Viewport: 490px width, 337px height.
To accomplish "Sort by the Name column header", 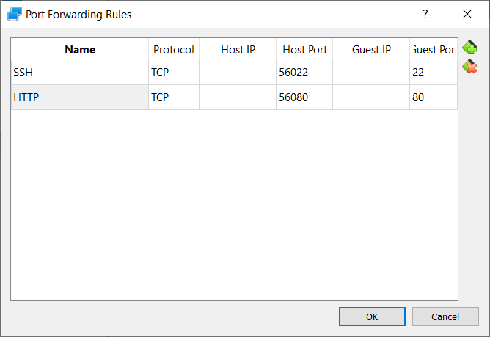I will pyautogui.click(x=80, y=50).
